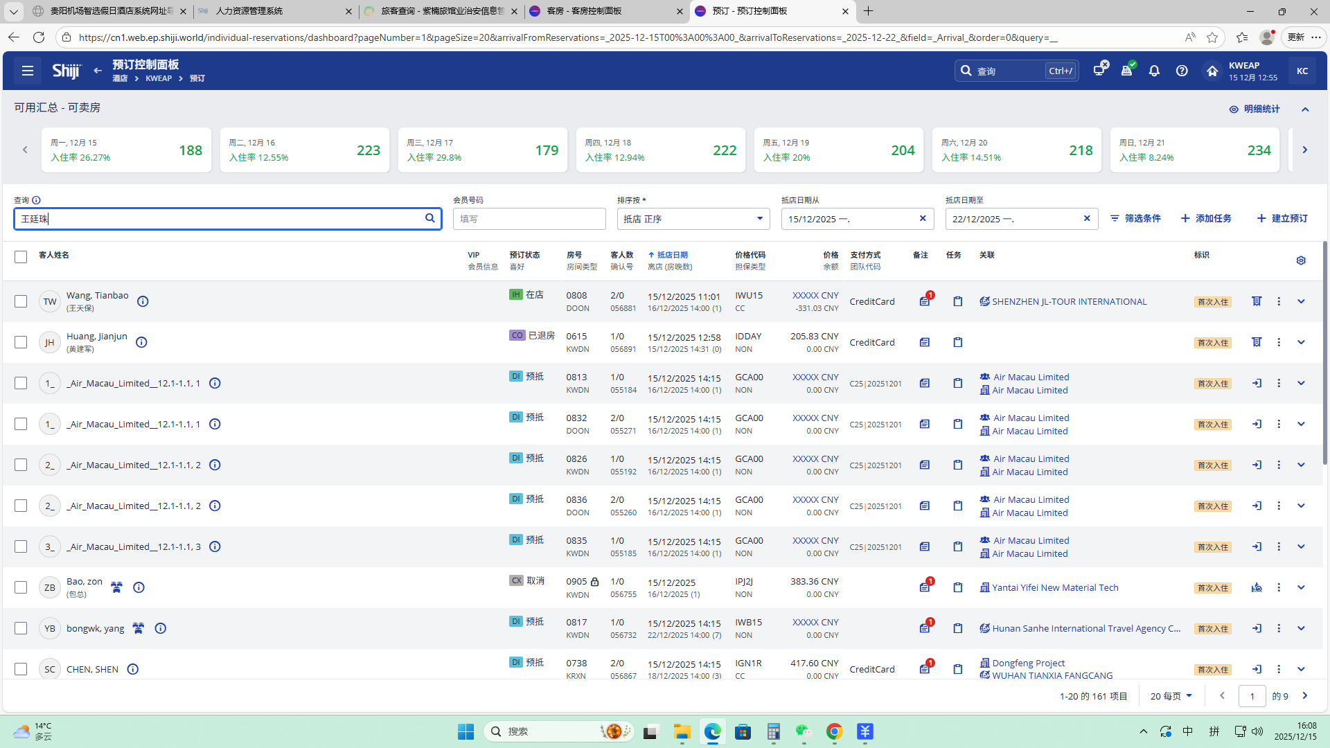
Task: Open the sort order 抵店 正序 dropdown
Action: [693, 219]
